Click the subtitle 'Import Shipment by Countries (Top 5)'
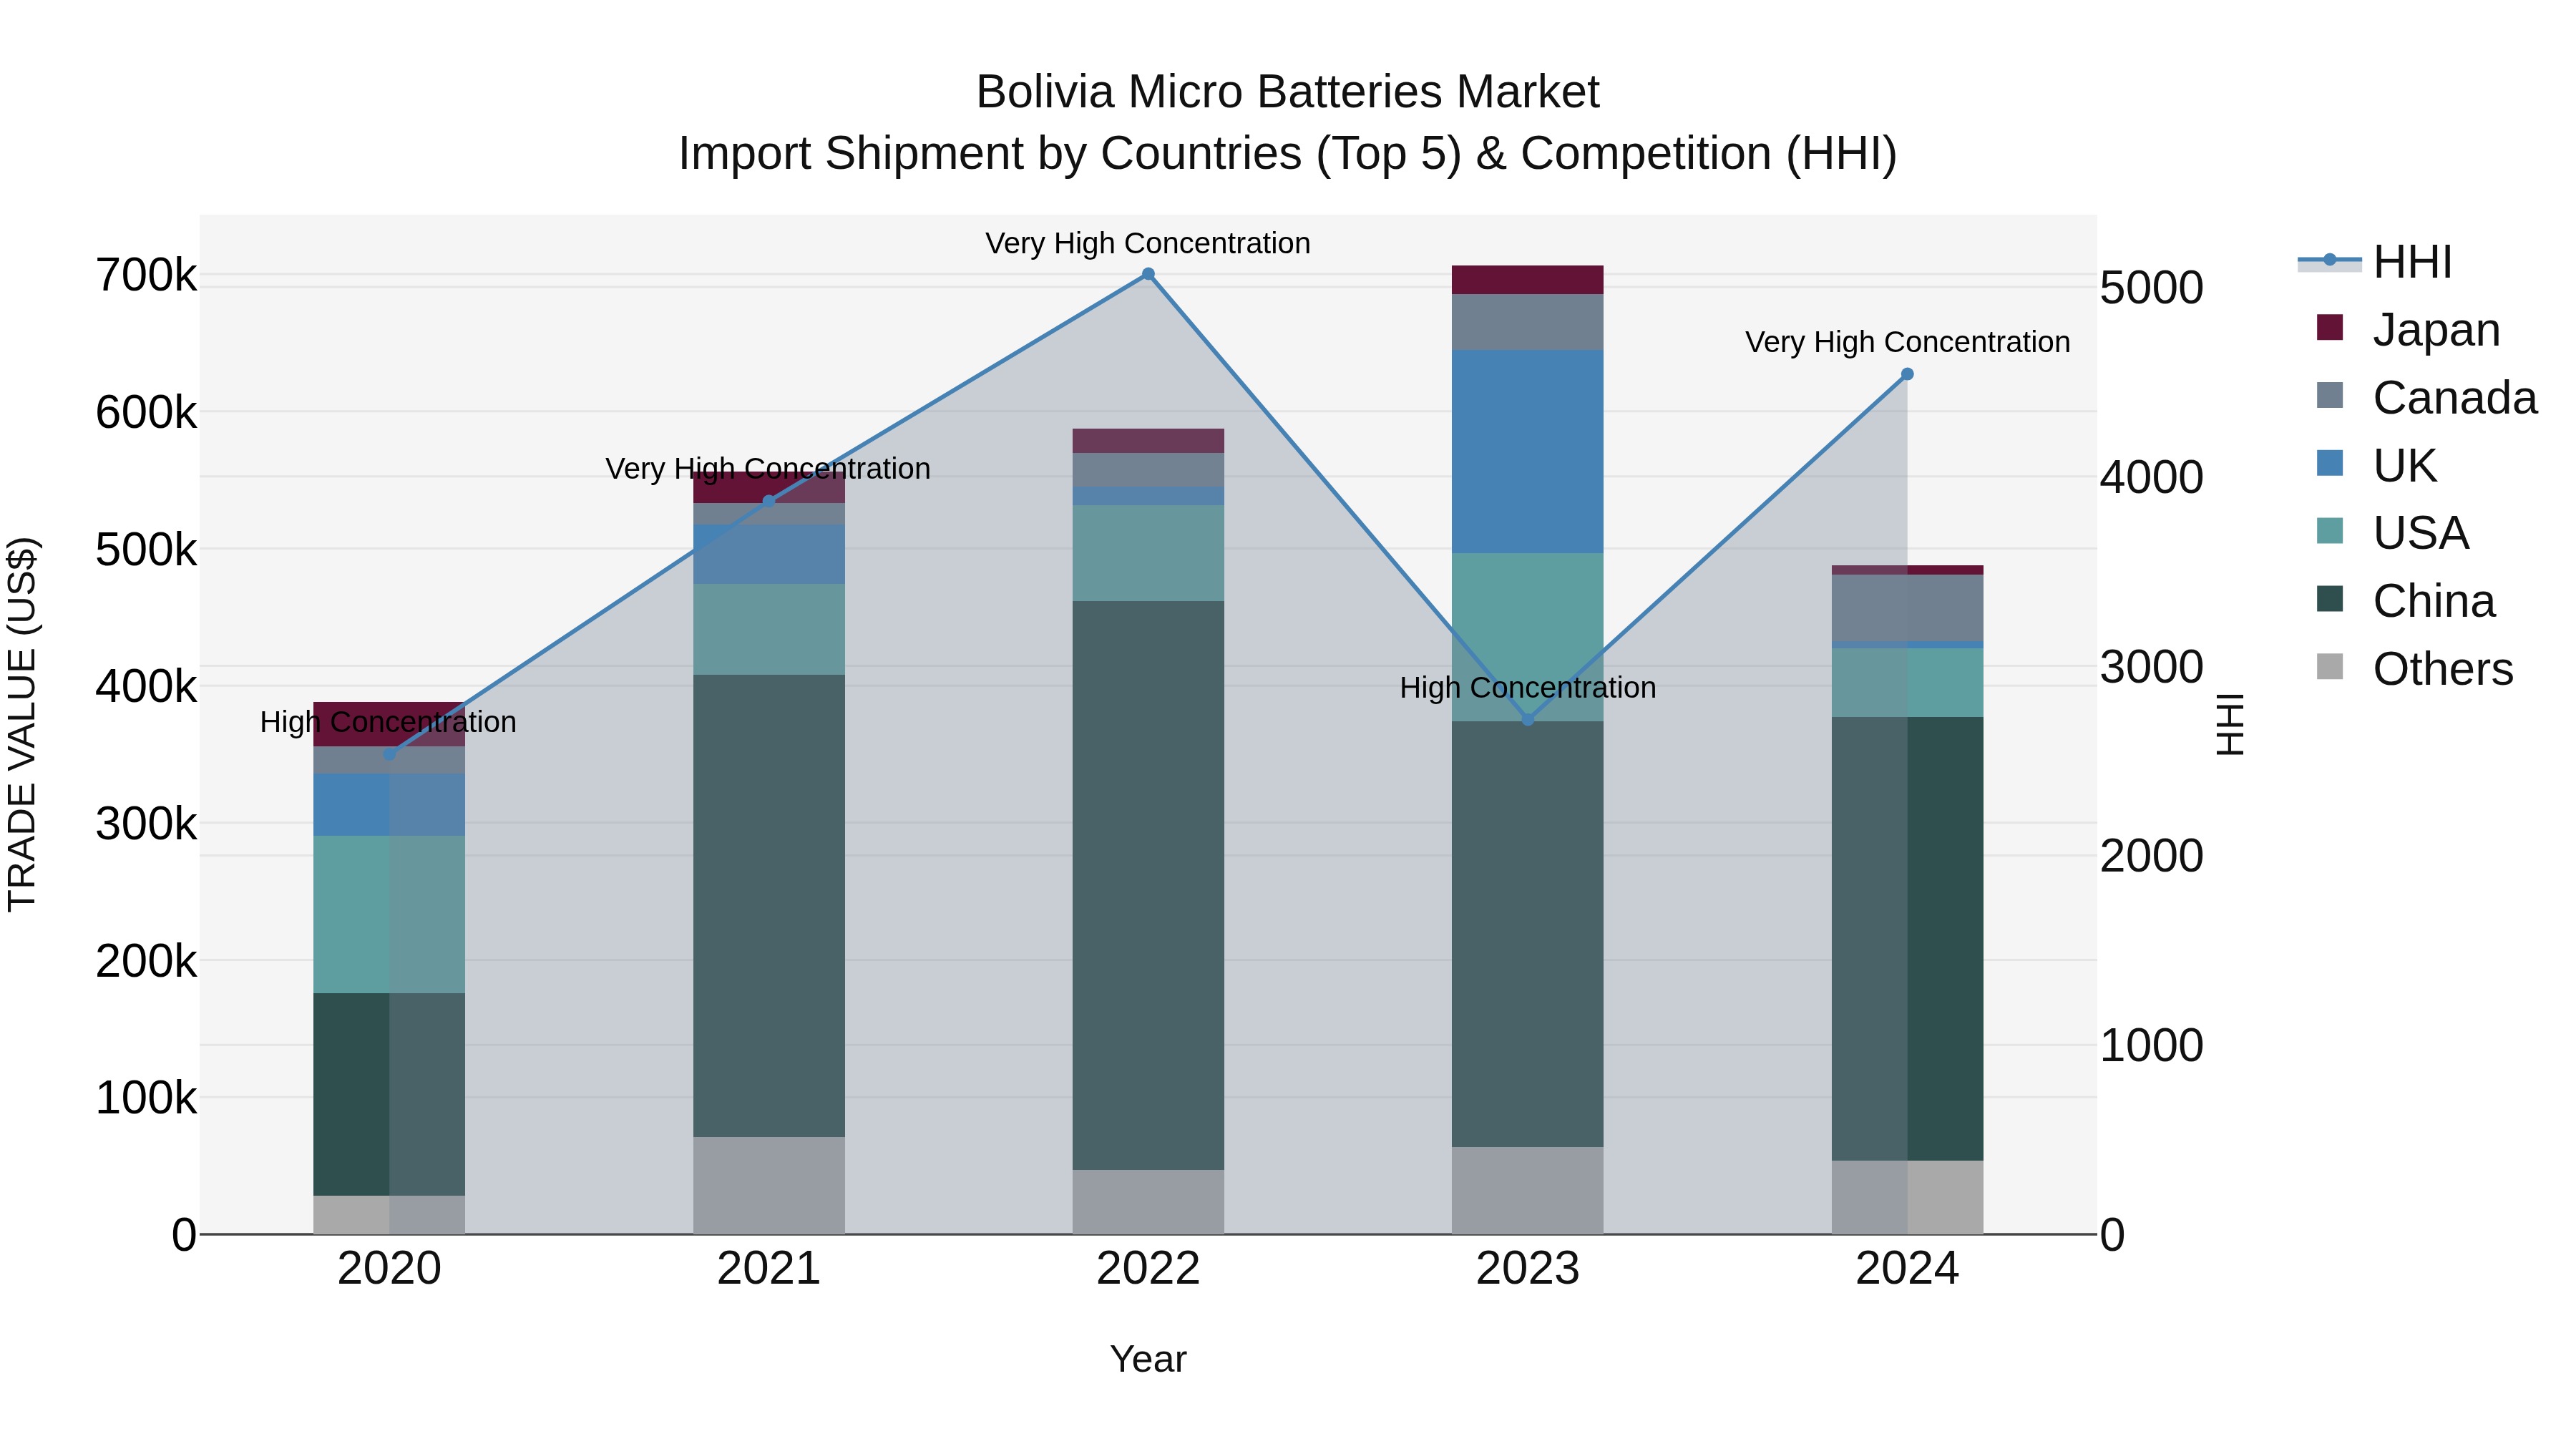The height and width of the screenshot is (1449, 2576). coord(1069,154)
